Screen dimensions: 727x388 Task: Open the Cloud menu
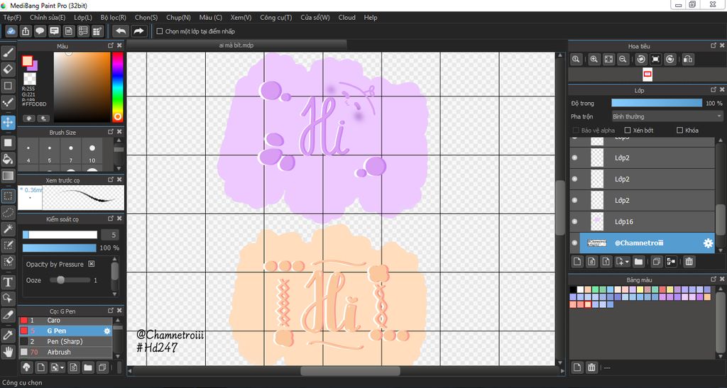point(346,17)
